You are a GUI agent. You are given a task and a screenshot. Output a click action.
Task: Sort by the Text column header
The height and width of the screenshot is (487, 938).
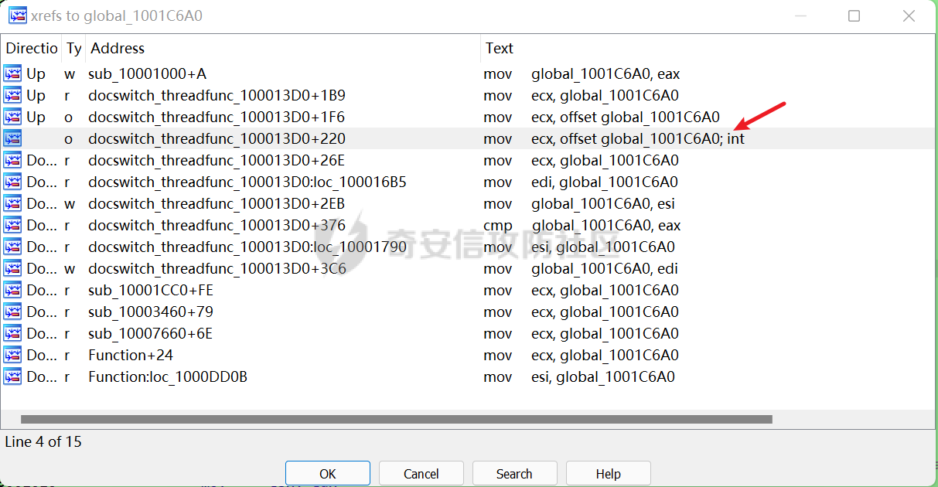[500, 48]
